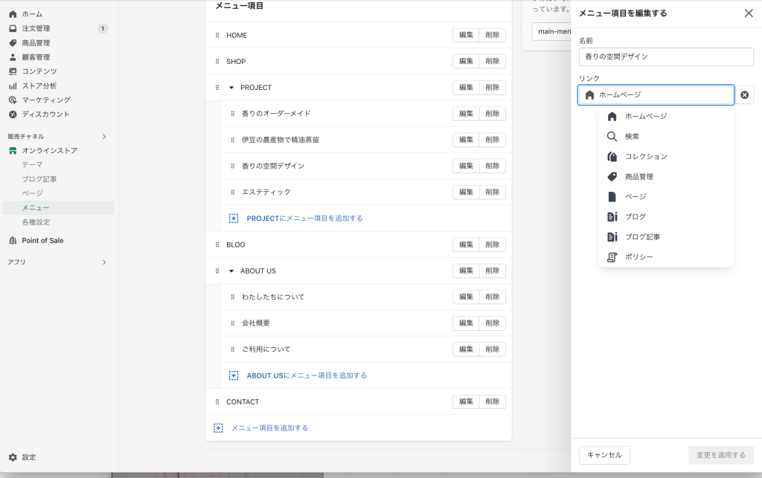Click the キャンセル button
Viewport: 762px width, 478px height.
tap(604, 455)
